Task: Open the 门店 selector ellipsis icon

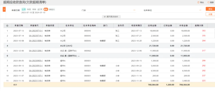Action: pyautogui.click(x=134, y=10)
